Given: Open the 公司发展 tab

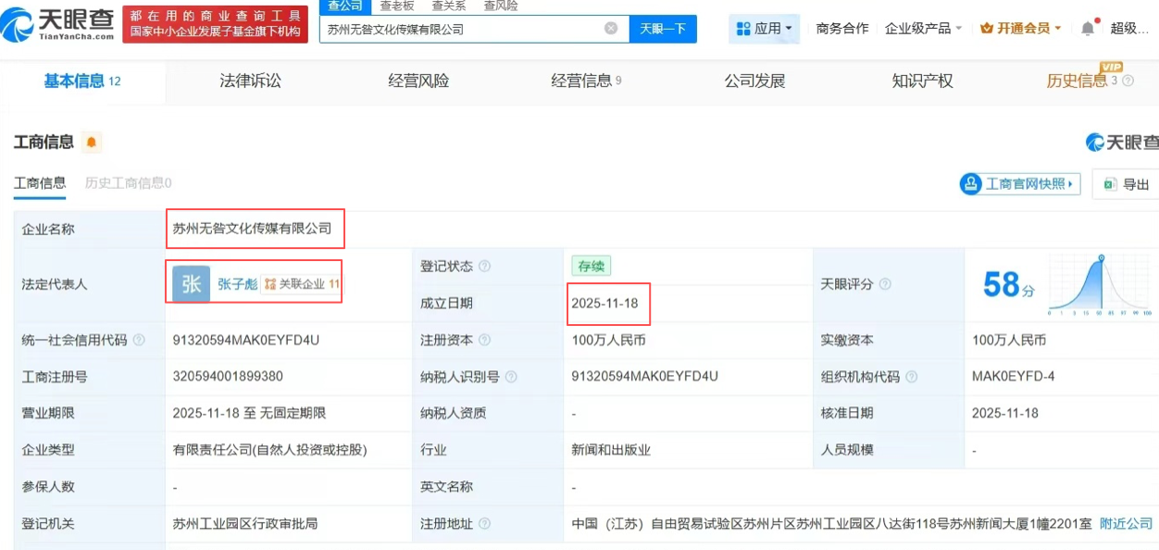Looking at the screenshot, I should 754,81.
